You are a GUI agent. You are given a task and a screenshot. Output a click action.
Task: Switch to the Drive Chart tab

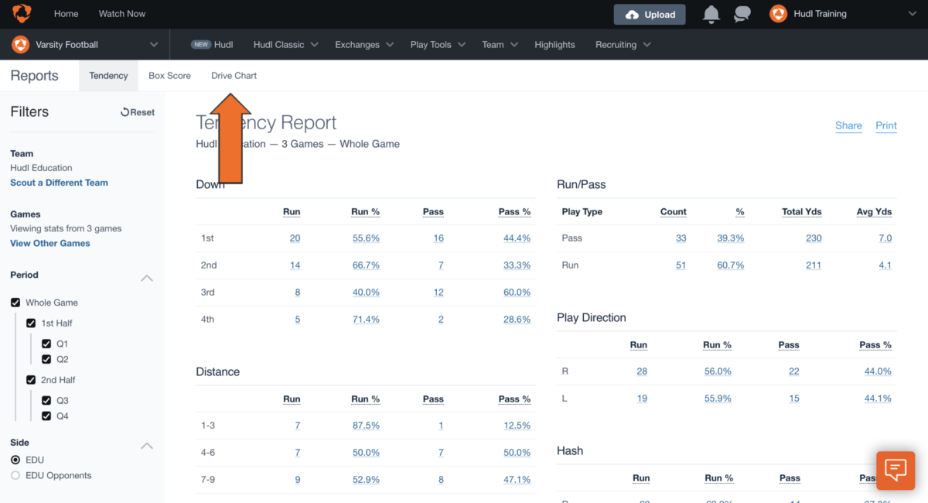(x=234, y=76)
